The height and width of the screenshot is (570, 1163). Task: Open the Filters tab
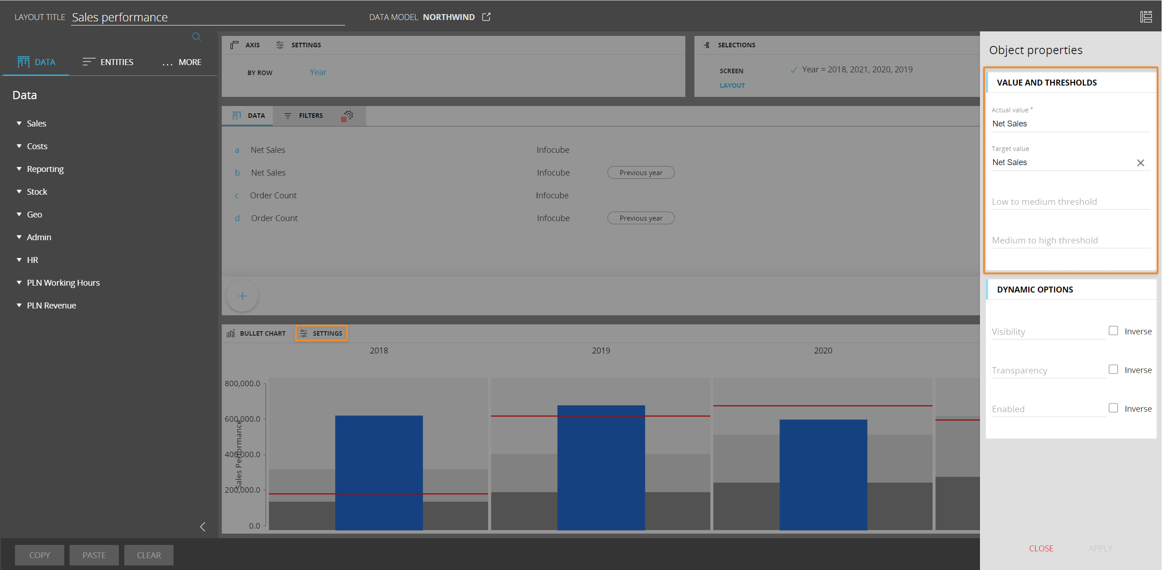point(304,116)
